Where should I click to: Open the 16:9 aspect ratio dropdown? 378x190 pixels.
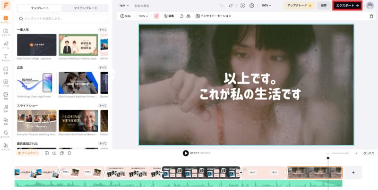(x=123, y=6)
